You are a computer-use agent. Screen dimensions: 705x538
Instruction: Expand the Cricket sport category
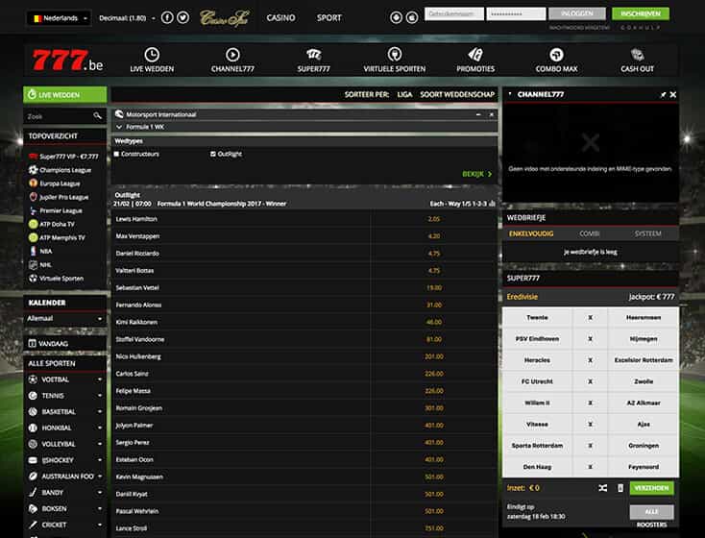point(100,525)
